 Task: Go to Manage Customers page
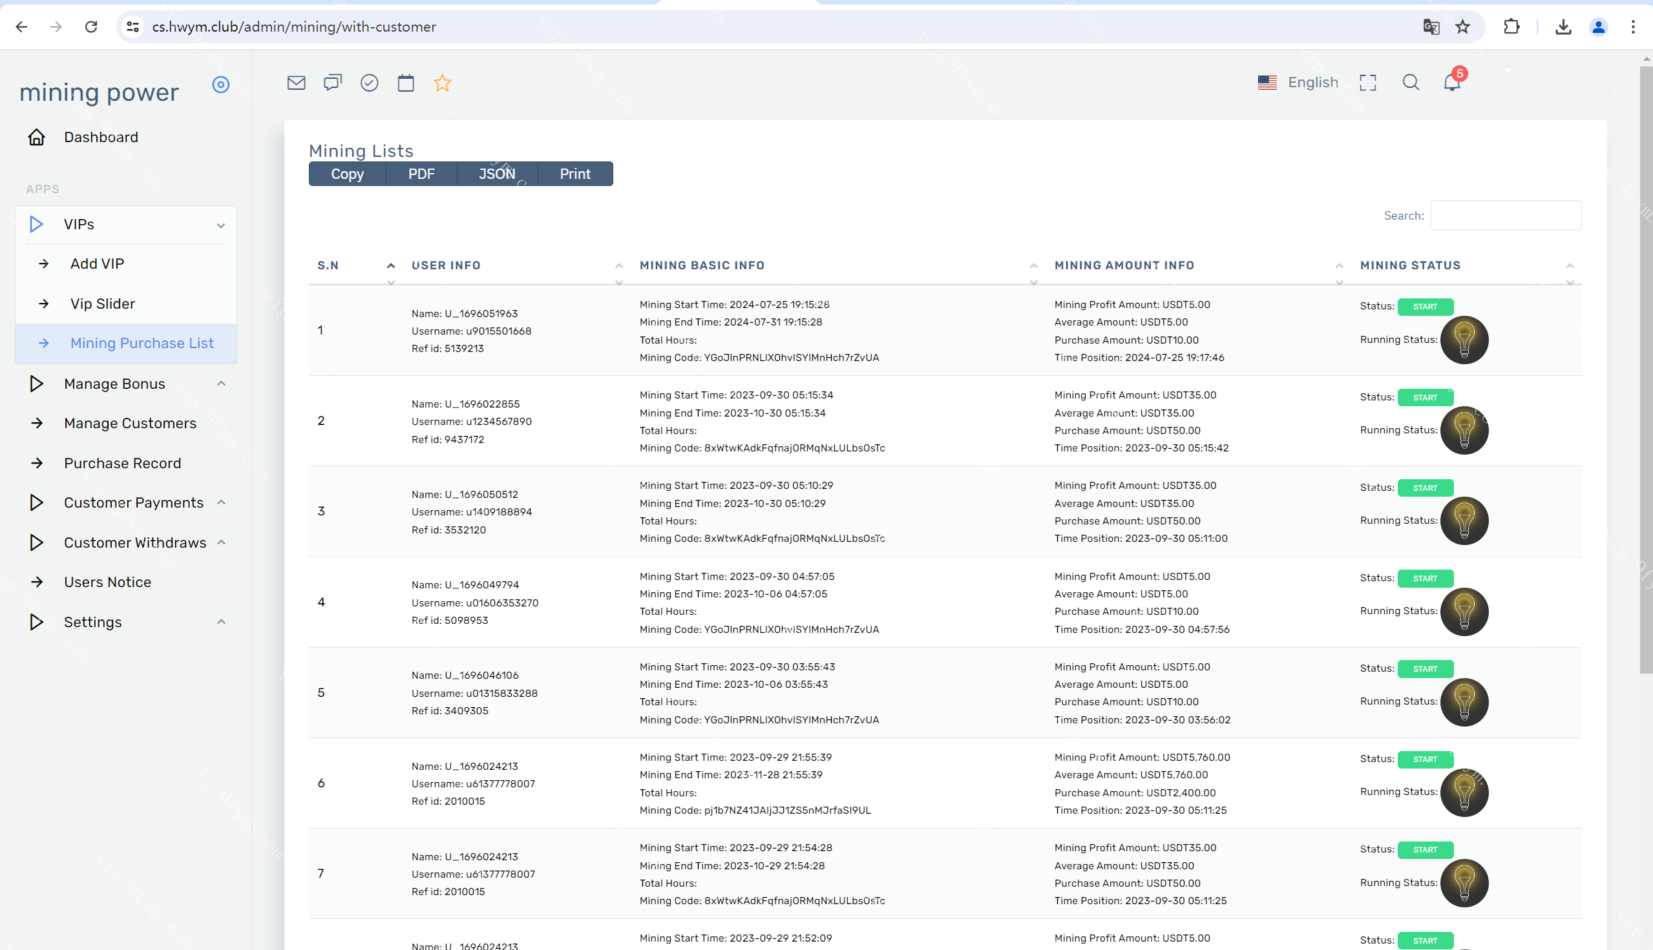coord(130,424)
